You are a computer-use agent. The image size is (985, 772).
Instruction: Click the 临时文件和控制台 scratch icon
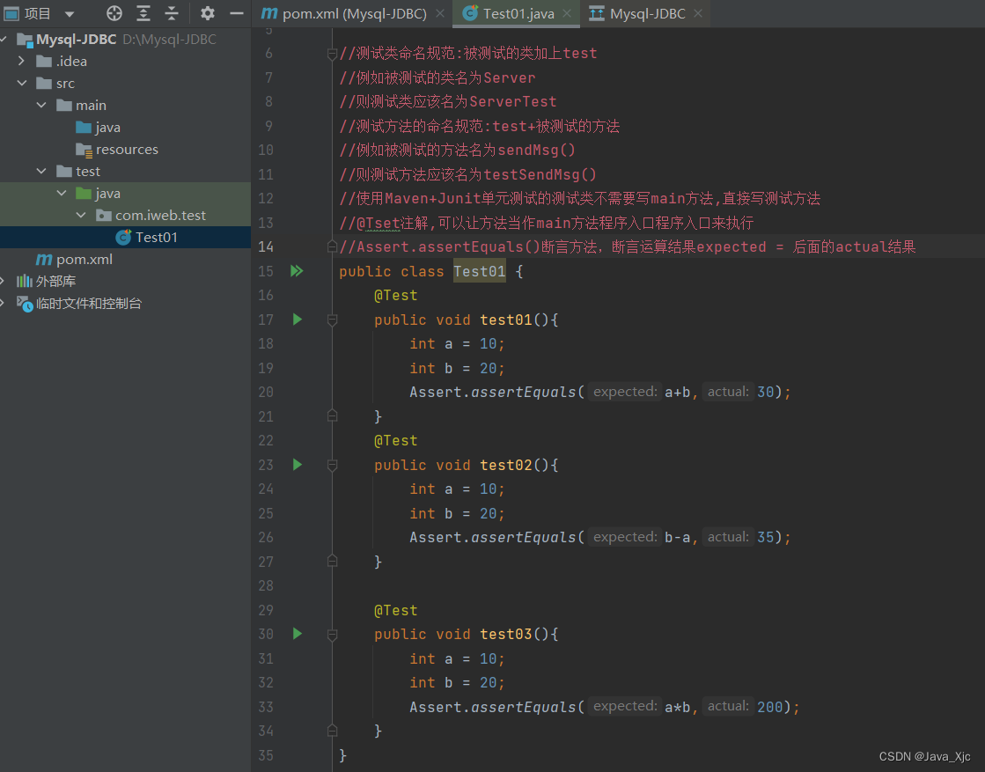point(25,304)
